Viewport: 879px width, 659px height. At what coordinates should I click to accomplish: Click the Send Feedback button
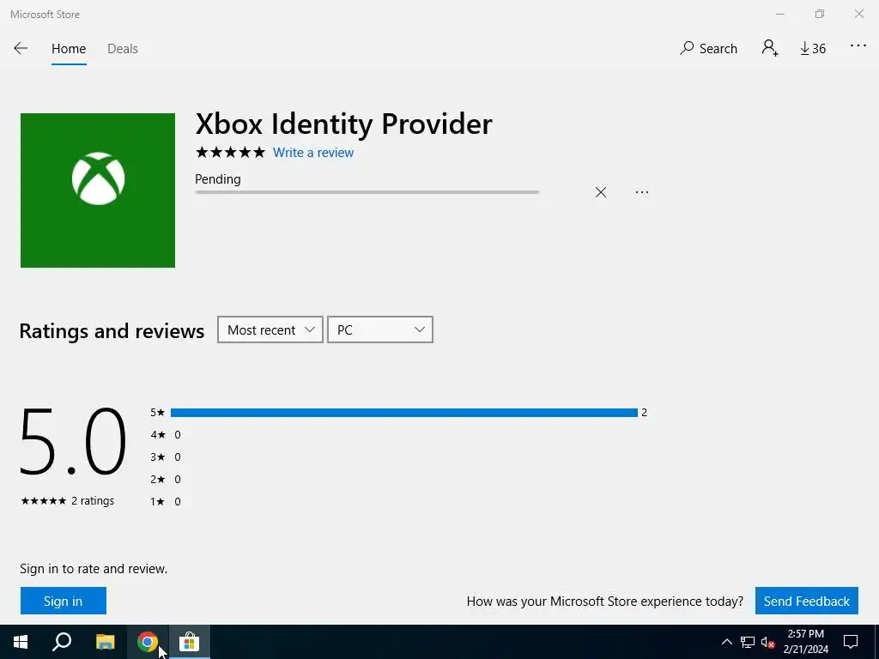click(x=806, y=601)
